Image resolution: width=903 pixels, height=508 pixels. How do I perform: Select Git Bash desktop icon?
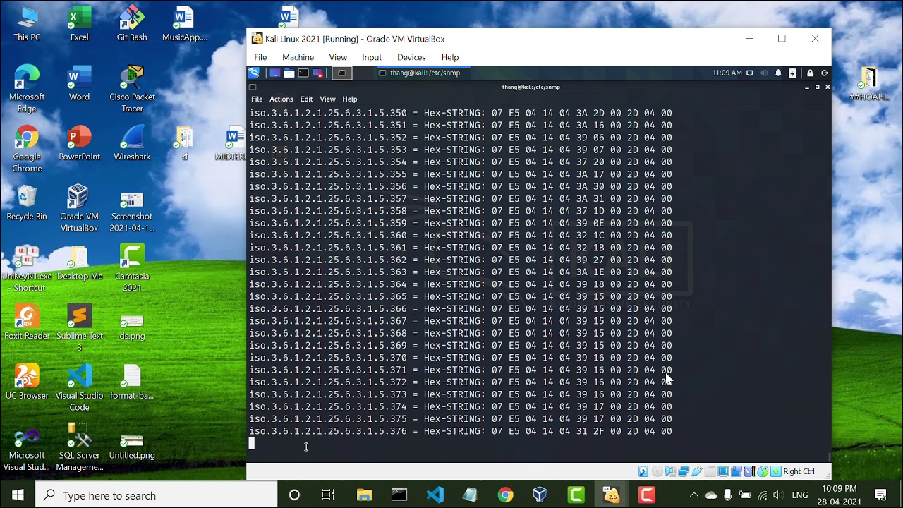(132, 23)
